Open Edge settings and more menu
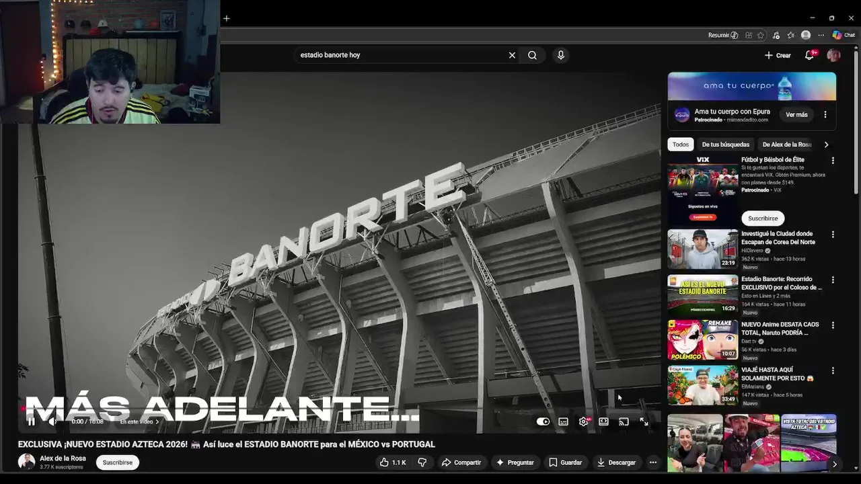The image size is (861, 484). point(821,35)
